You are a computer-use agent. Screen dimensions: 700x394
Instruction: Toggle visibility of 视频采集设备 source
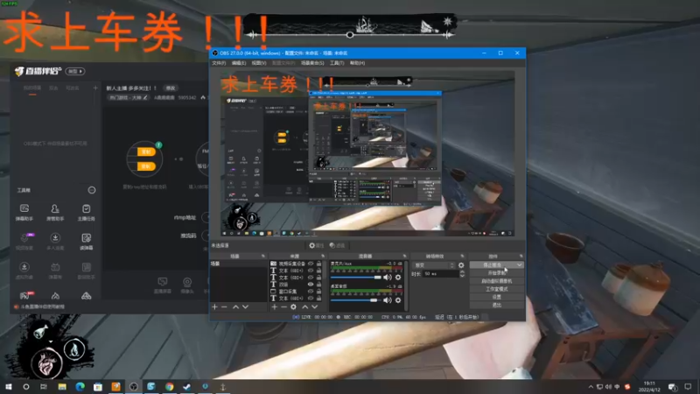[x=311, y=264]
